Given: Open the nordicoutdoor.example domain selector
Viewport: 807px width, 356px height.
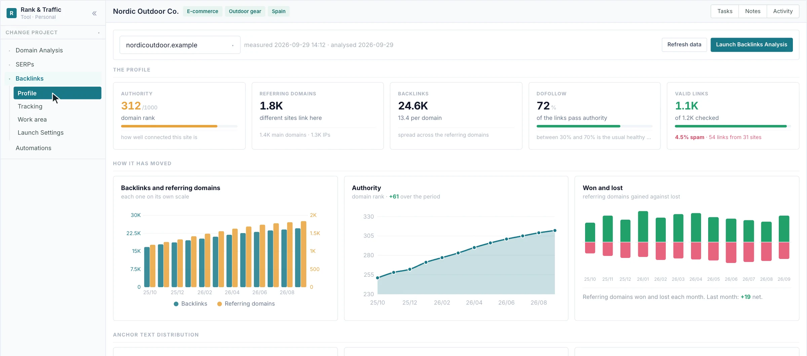Looking at the screenshot, I should pyautogui.click(x=180, y=45).
